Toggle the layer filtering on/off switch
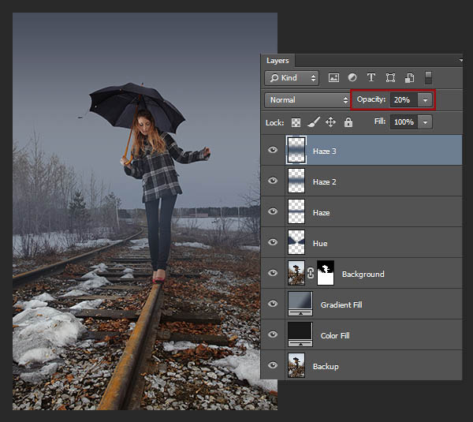 tap(429, 77)
